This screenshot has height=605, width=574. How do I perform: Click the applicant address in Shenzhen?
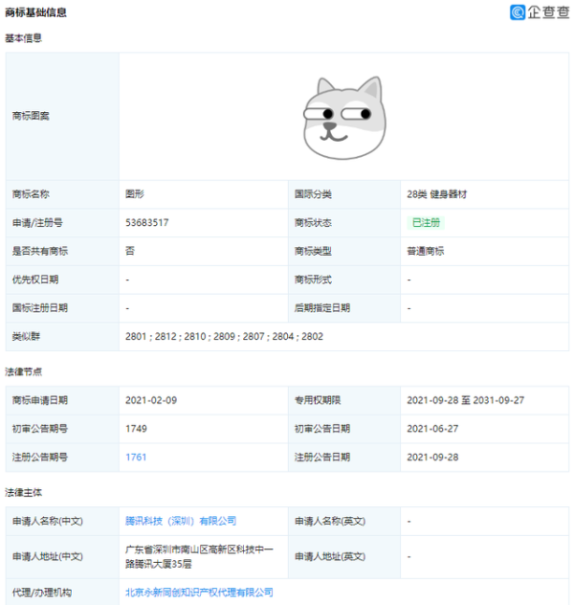click(200, 556)
